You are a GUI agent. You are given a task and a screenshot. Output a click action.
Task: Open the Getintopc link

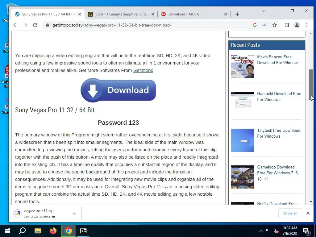(143, 70)
